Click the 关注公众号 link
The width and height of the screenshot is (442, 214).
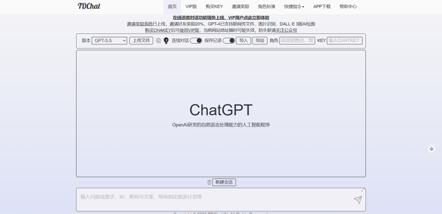[x=286, y=30]
